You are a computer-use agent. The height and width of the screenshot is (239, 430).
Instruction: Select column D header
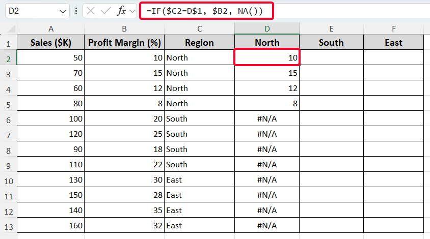(267, 28)
